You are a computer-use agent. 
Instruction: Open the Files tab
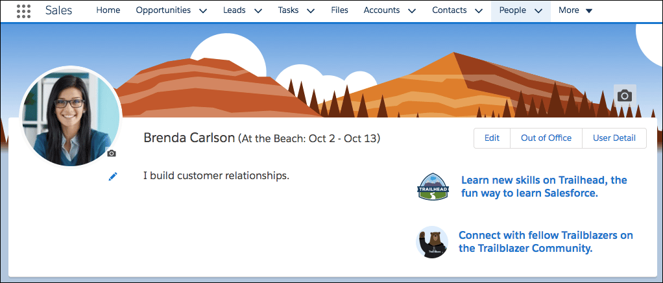click(339, 10)
